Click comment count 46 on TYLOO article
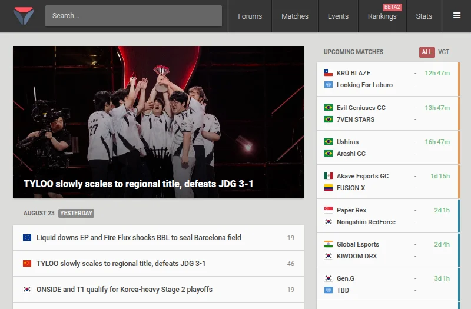This screenshot has width=471, height=309. click(x=290, y=264)
